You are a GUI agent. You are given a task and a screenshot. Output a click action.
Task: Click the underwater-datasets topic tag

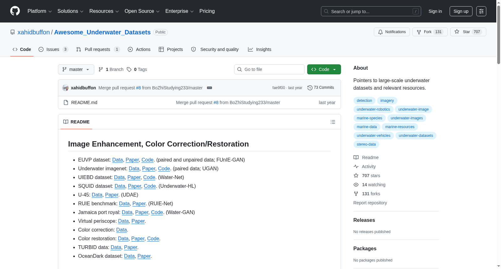[x=416, y=136]
